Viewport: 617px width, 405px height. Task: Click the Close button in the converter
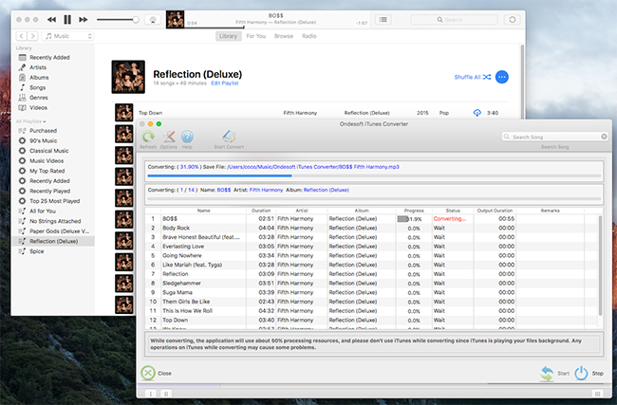pyautogui.click(x=157, y=373)
